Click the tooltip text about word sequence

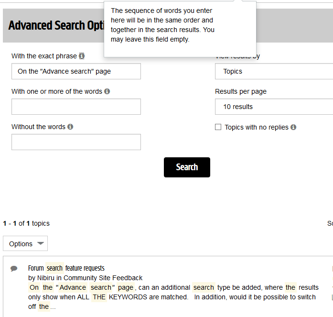[x=162, y=25]
